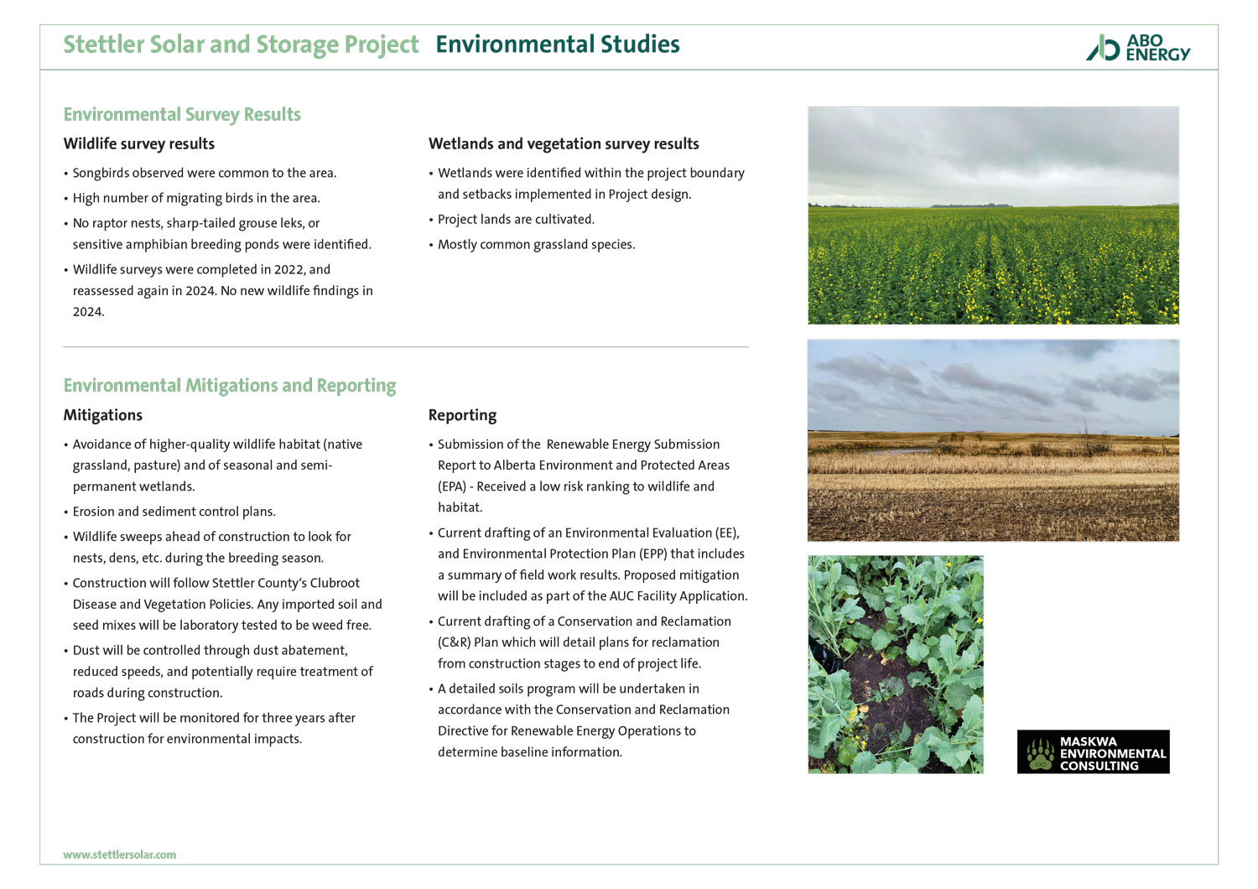Click the Wetlands and vegetation survey results subheading
Image resolution: width=1258 pixels, height=889 pixels.
click(564, 143)
